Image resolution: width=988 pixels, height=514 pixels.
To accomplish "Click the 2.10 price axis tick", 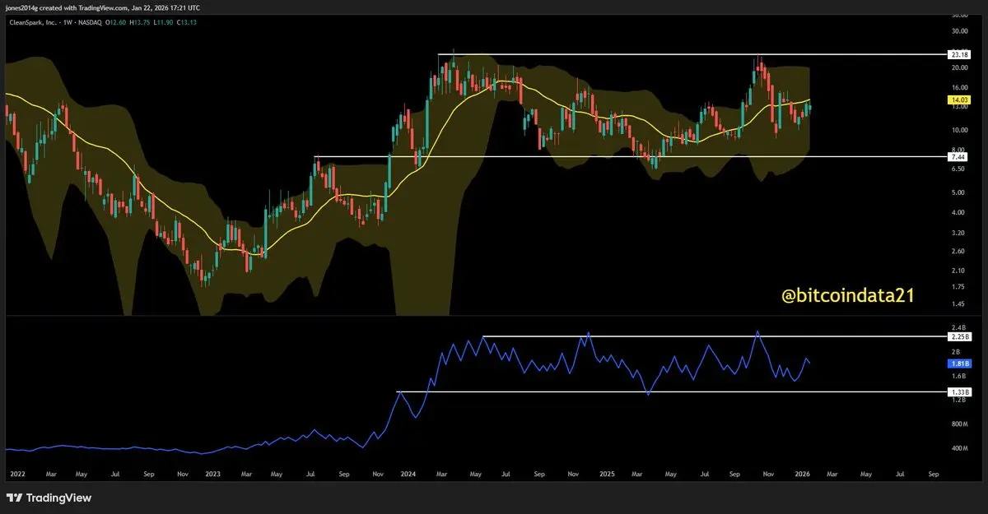I will click(958, 270).
